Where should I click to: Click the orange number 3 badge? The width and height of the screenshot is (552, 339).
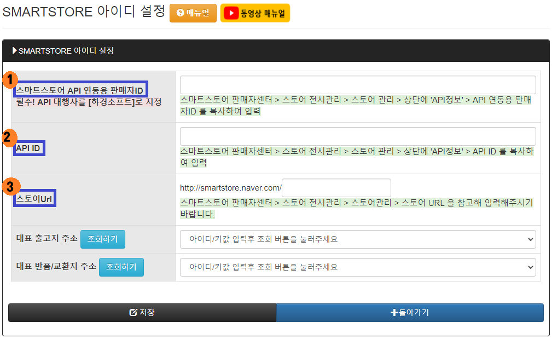tap(9, 187)
